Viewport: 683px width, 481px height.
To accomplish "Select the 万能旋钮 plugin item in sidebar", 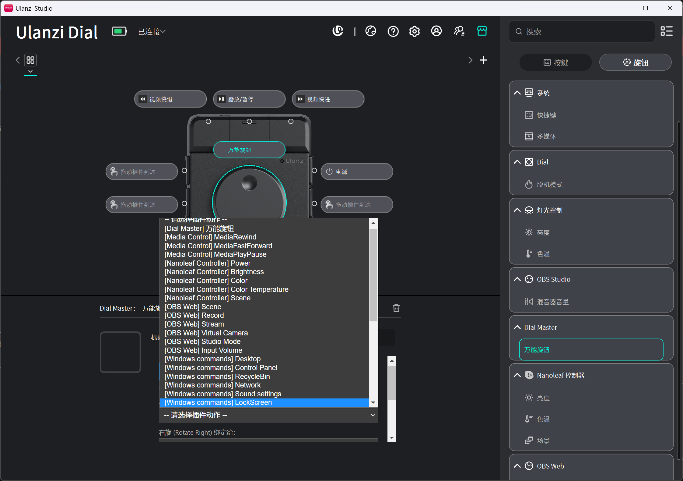I will 591,349.
